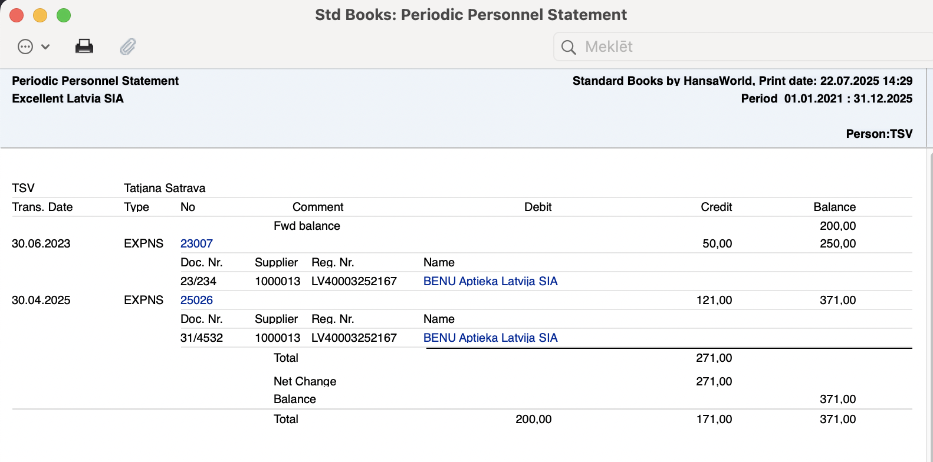Click the Credit column header
The width and height of the screenshot is (933, 462).
click(716, 207)
